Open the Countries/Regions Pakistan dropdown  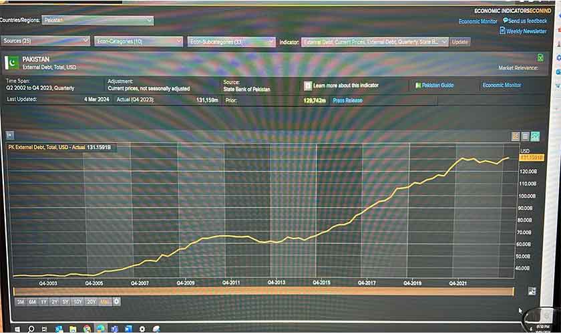(x=98, y=21)
